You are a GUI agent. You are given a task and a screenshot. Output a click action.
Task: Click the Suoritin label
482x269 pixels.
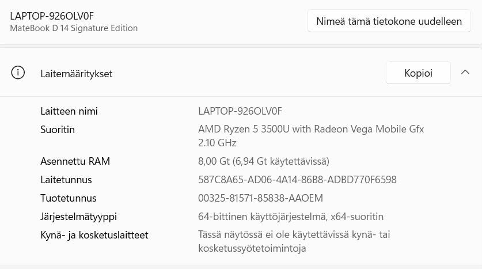pos(58,130)
